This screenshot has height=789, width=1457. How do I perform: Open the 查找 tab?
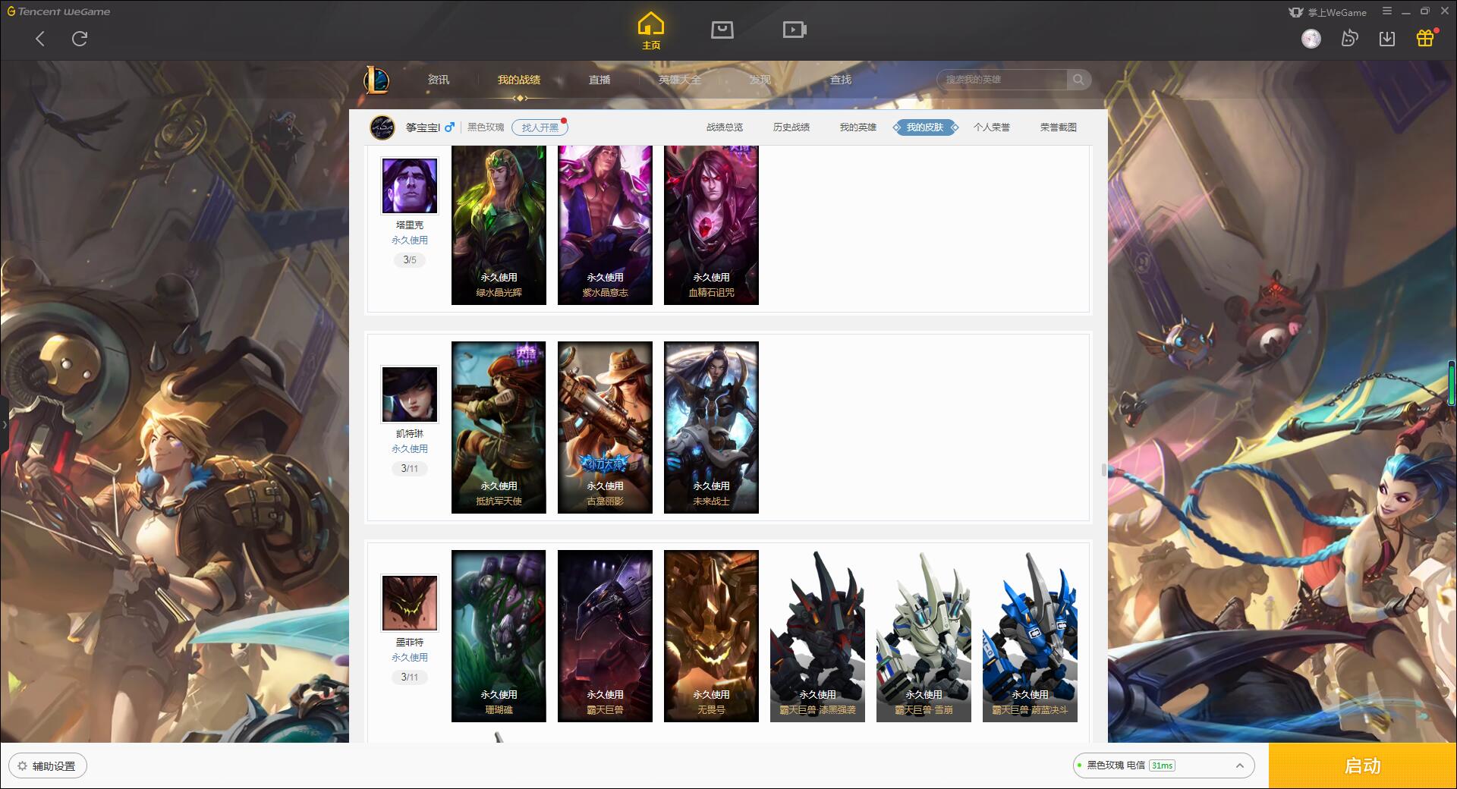[x=841, y=80]
